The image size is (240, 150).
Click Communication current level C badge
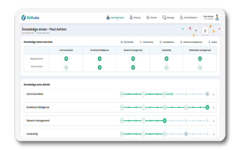(x=66, y=67)
